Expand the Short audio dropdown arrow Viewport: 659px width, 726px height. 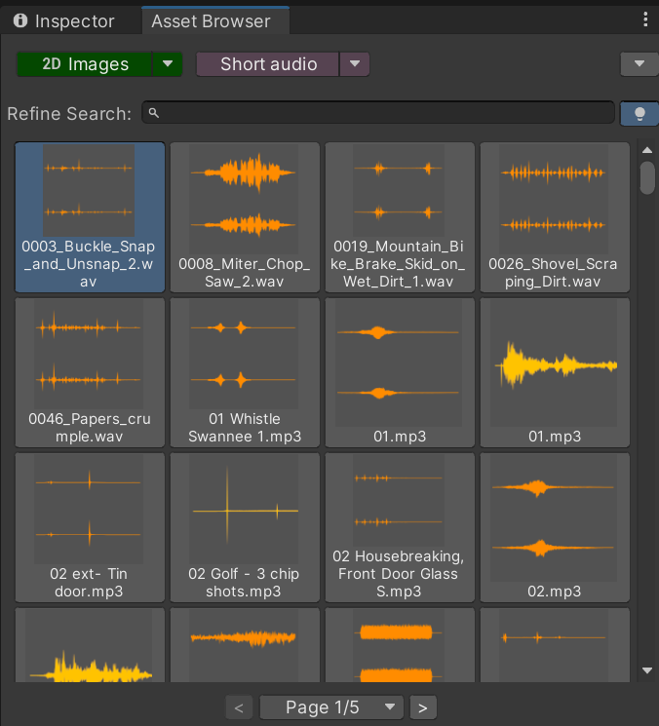point(355,64)
